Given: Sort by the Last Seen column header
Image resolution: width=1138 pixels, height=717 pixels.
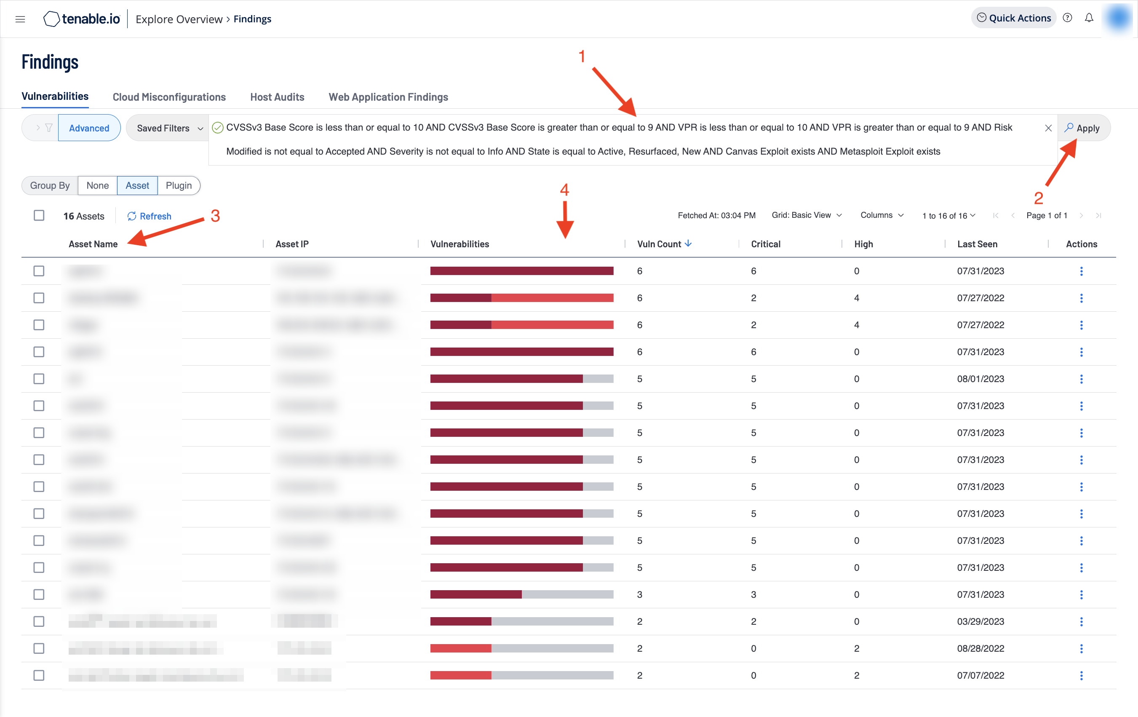Looking at the screenshot, I should pyautogui.click(x=977, y=244).
